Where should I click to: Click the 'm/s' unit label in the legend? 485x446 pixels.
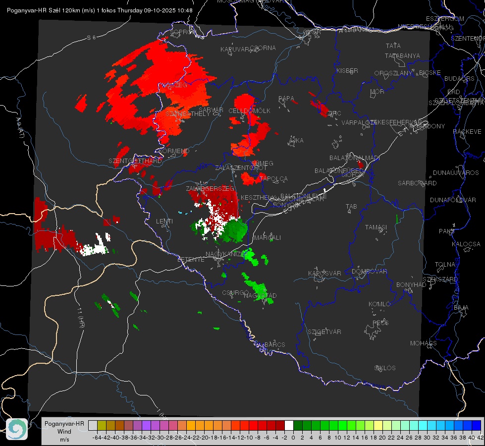click(64, 440)
